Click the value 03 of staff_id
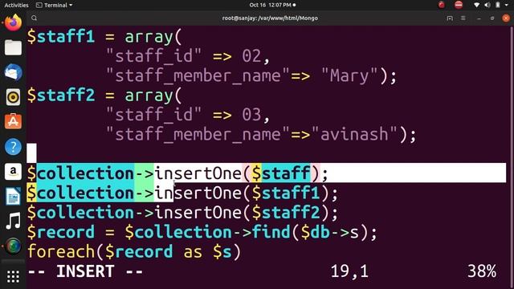Image resolution: width=514 pixels, height=289 pixels. (251, 115)
